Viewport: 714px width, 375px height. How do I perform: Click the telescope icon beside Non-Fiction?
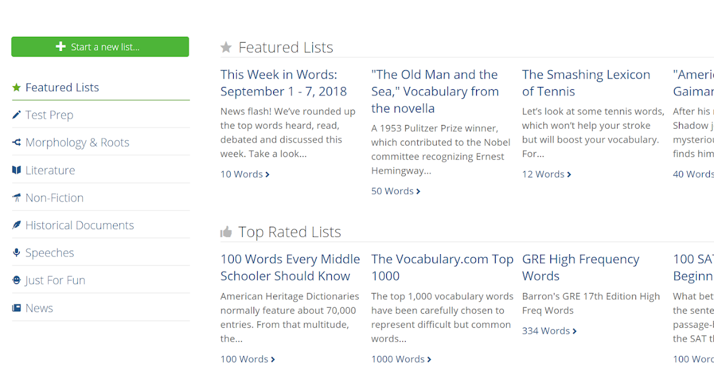pos(17,198)
